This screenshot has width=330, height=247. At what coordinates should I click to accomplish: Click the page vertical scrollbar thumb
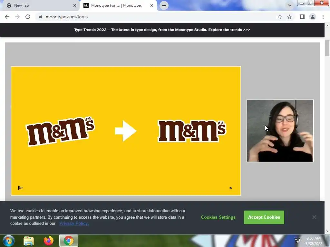click(327, 48)
